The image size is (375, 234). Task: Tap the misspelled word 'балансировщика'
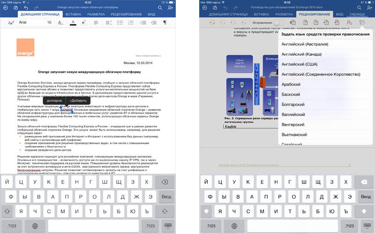pos(29,170)
